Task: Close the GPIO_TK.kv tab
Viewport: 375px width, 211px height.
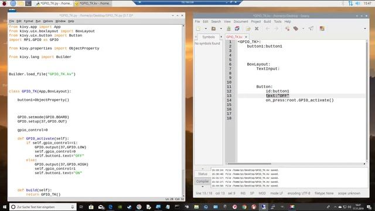Action: tap(246, 37)
